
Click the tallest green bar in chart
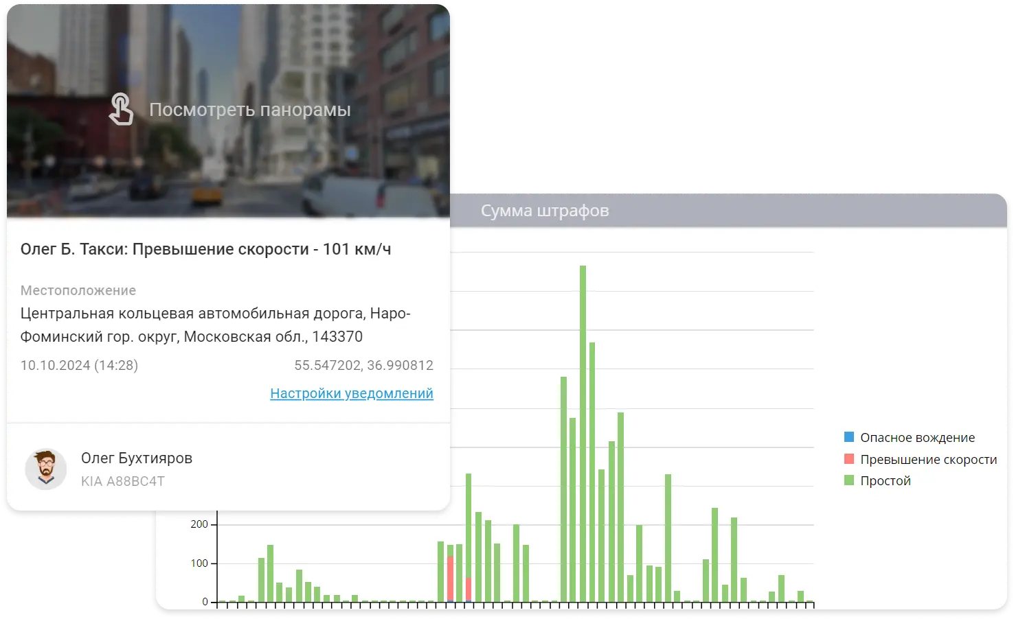tap(583, 432)
